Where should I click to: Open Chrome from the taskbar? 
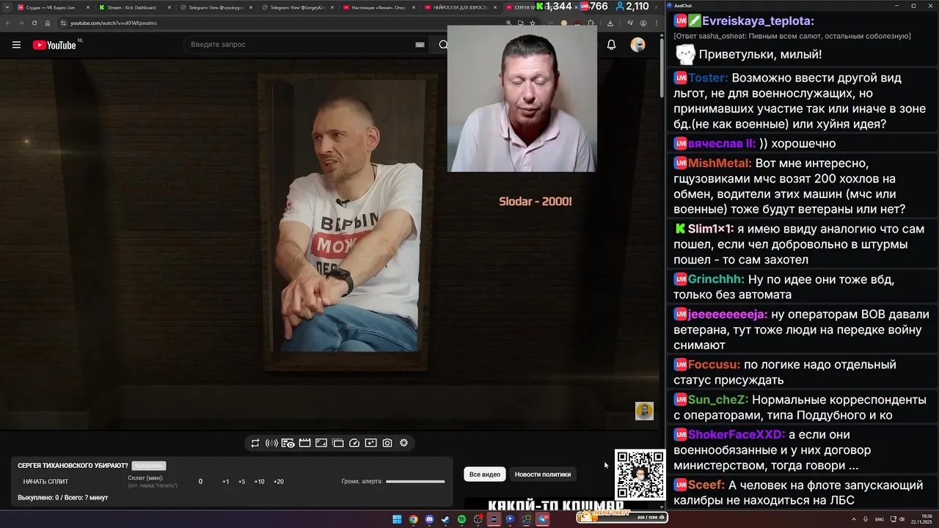pyautogui.click(x=413, y=519)
